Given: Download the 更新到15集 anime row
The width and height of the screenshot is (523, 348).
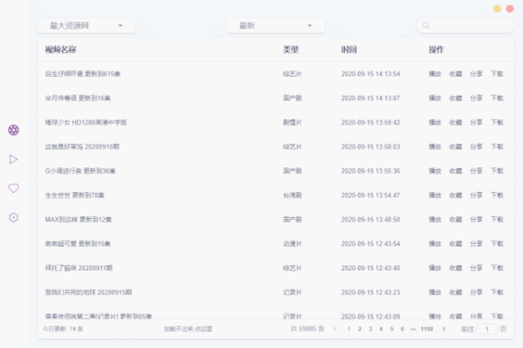Looking at the screenshot, I should click(x=497, y=243).
